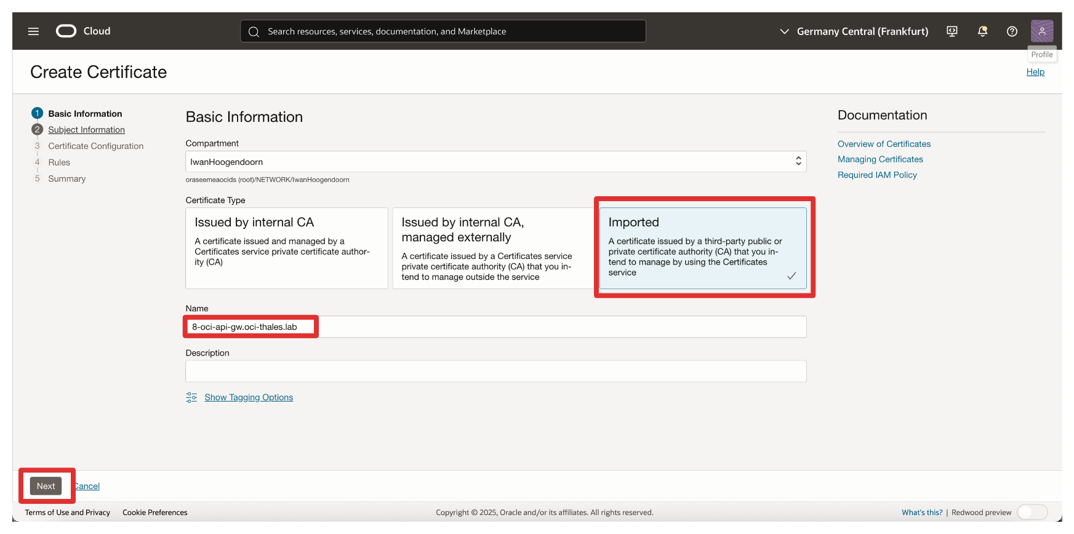Image resolution: width=1074 pixels, height=534 pixels.
Task: Click the Next button
Action: [46, 486]
